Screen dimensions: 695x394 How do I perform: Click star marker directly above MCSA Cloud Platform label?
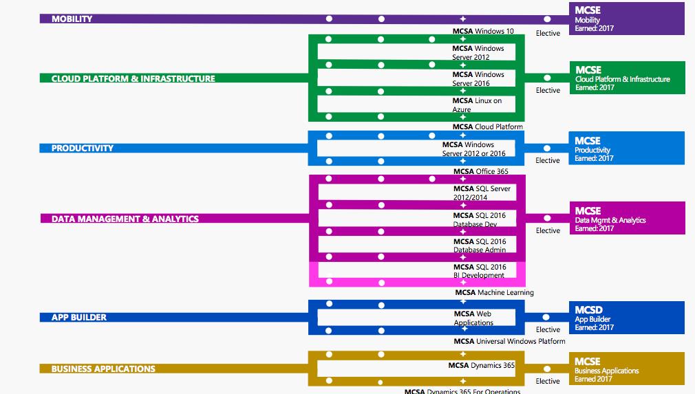[462, 117]
